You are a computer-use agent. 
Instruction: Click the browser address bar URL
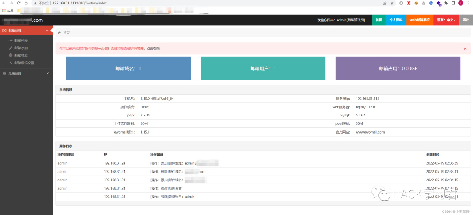click(x=79, y=3)
